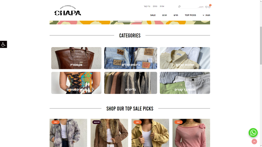Click the back-to-top arrow button
The width and height of the screenshot is (262, 147).
pyautogui.click(x=254, y=142)
